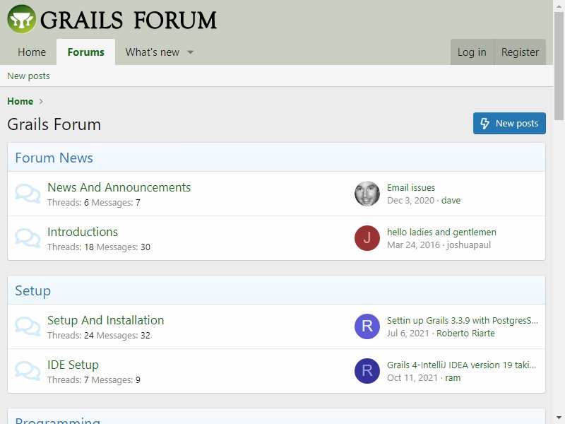Go to the Home navigation tab
This screenshot has height=424, width=565.
point(32,52)
